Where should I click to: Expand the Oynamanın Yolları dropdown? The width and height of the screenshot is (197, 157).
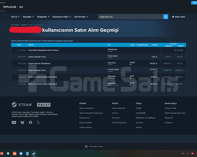coord(62,17)
